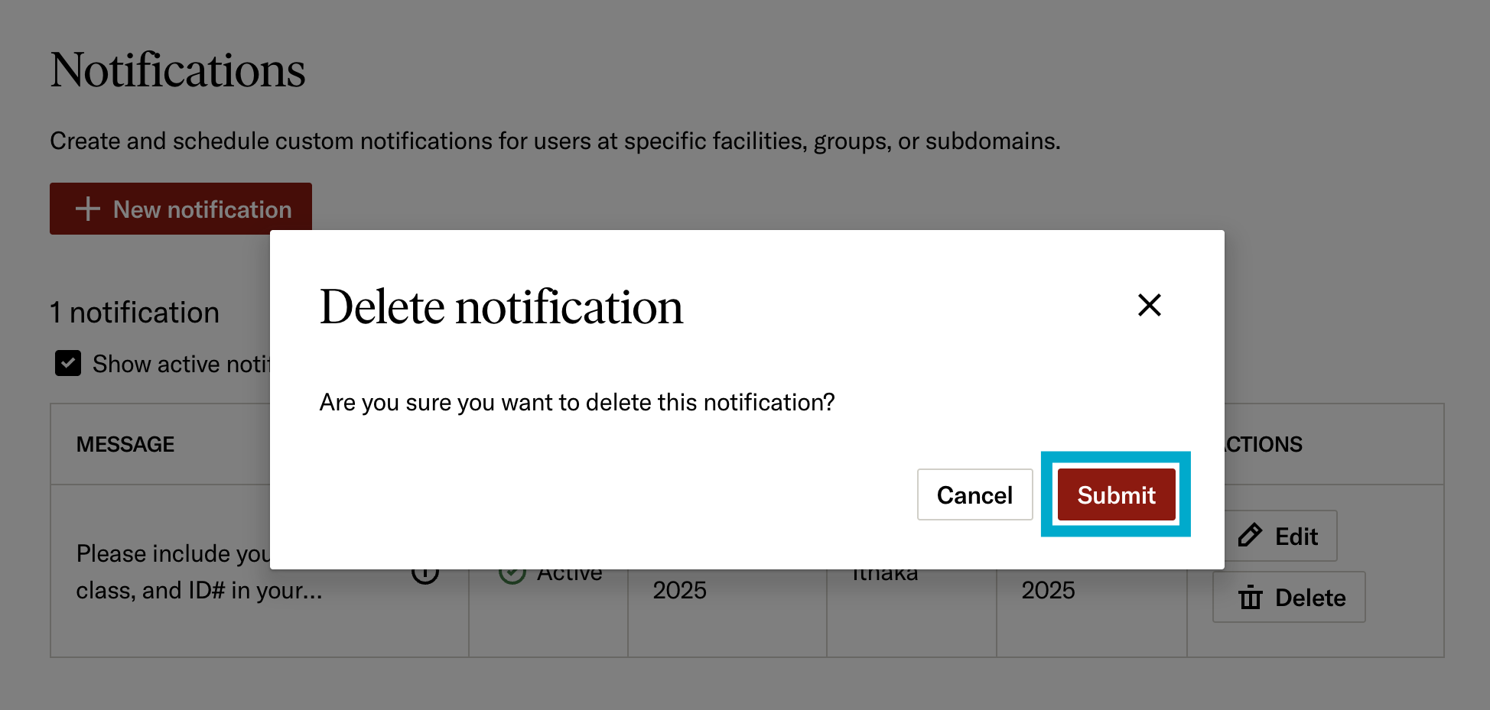
Task: Select the Notifications page title
Action: 177,70
